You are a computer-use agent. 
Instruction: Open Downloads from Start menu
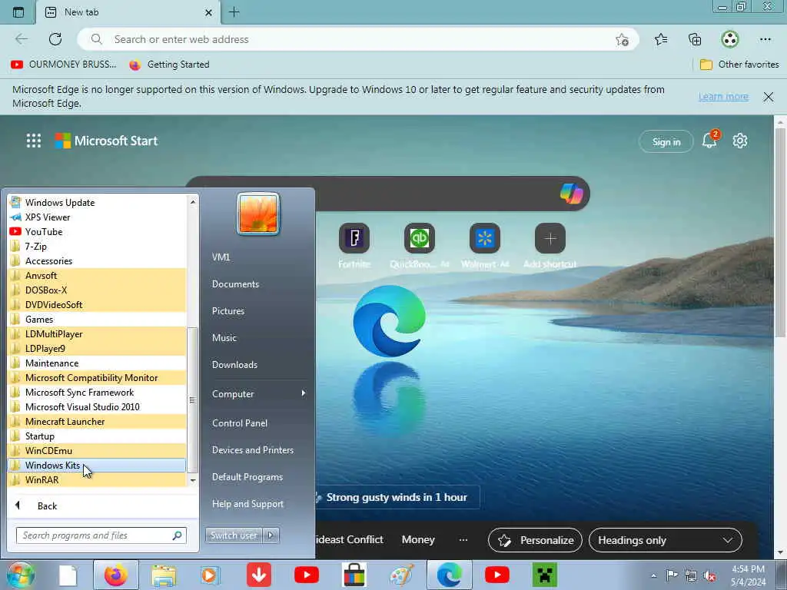click(x=234, y=365)
